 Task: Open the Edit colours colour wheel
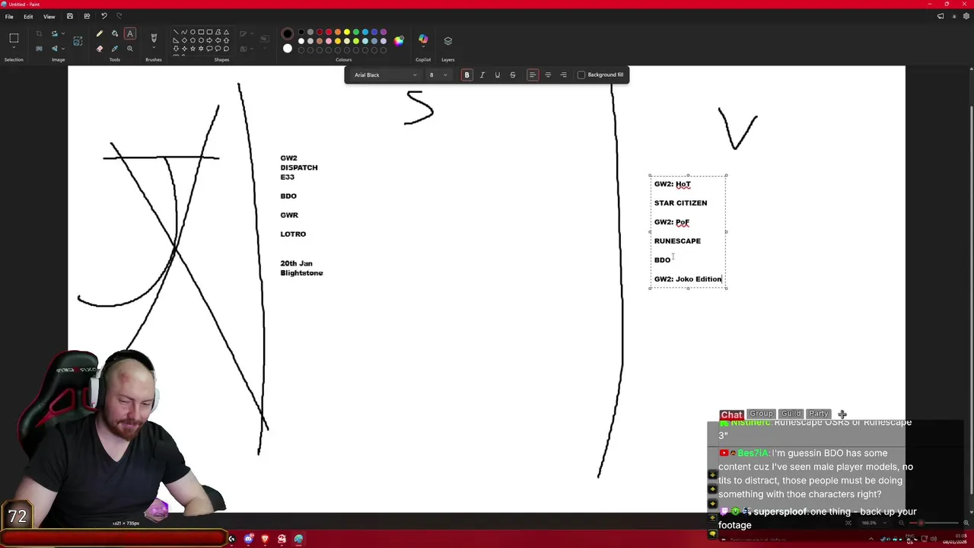399,40
